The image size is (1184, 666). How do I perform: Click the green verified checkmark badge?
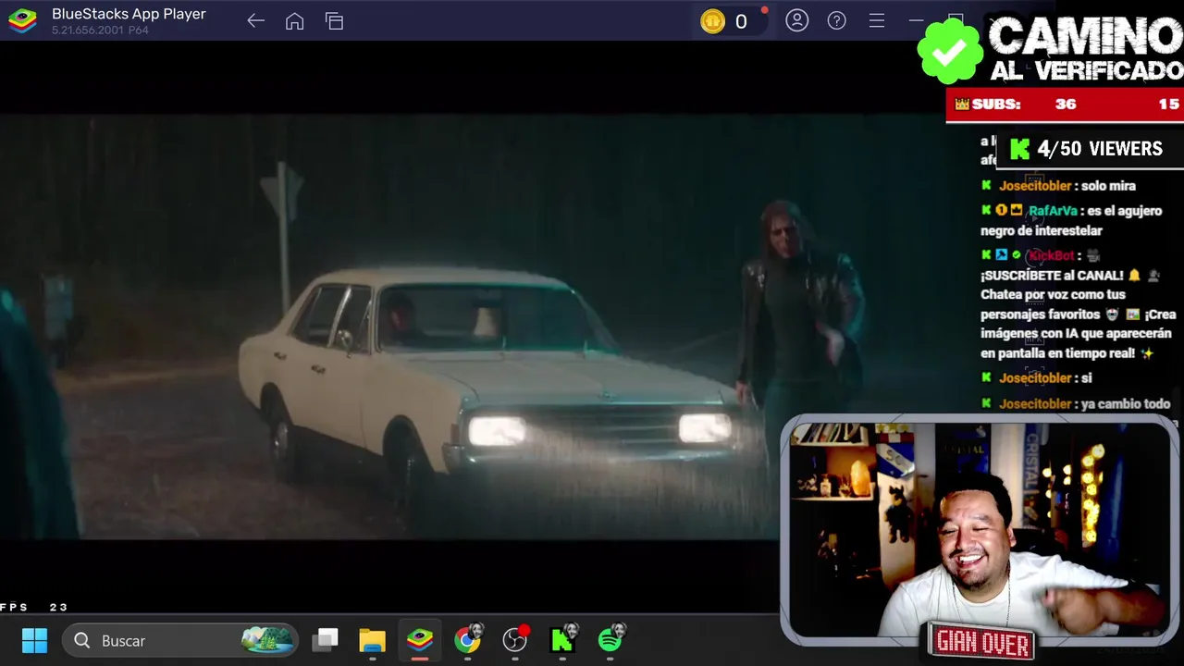click(x=951, y=53)
